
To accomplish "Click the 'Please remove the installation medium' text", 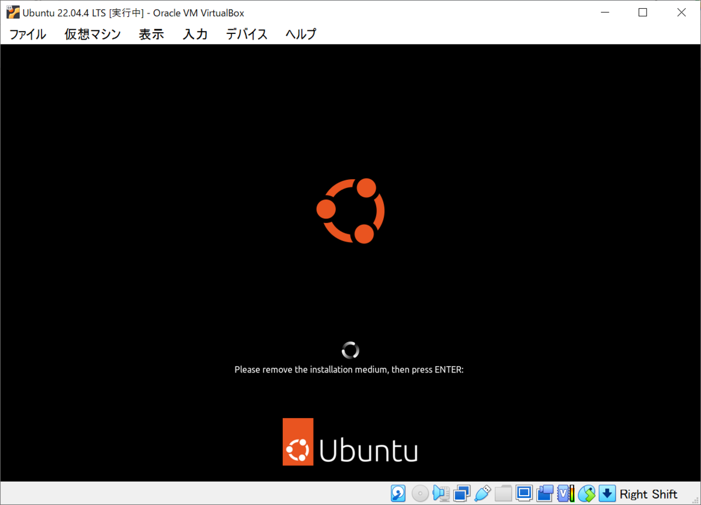I will [349, 370].
